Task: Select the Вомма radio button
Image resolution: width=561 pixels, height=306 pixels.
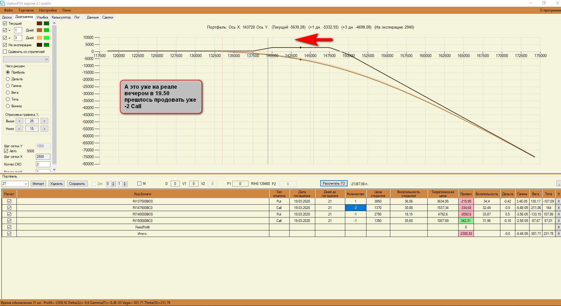Action: 8,106
